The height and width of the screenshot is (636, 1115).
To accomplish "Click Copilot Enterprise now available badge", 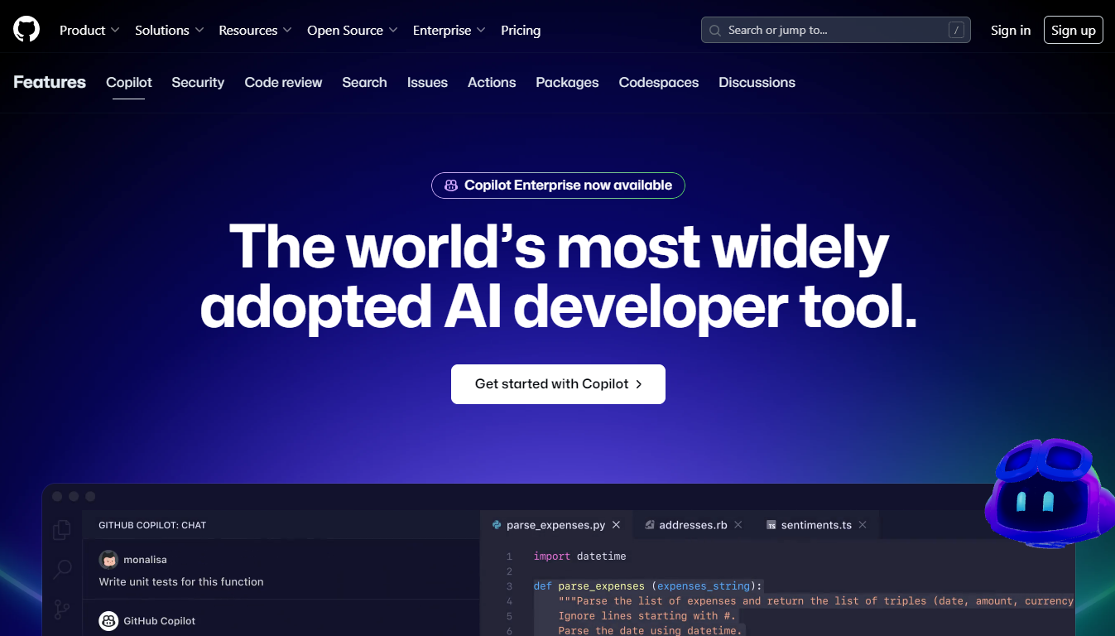I will pos(558,185).
